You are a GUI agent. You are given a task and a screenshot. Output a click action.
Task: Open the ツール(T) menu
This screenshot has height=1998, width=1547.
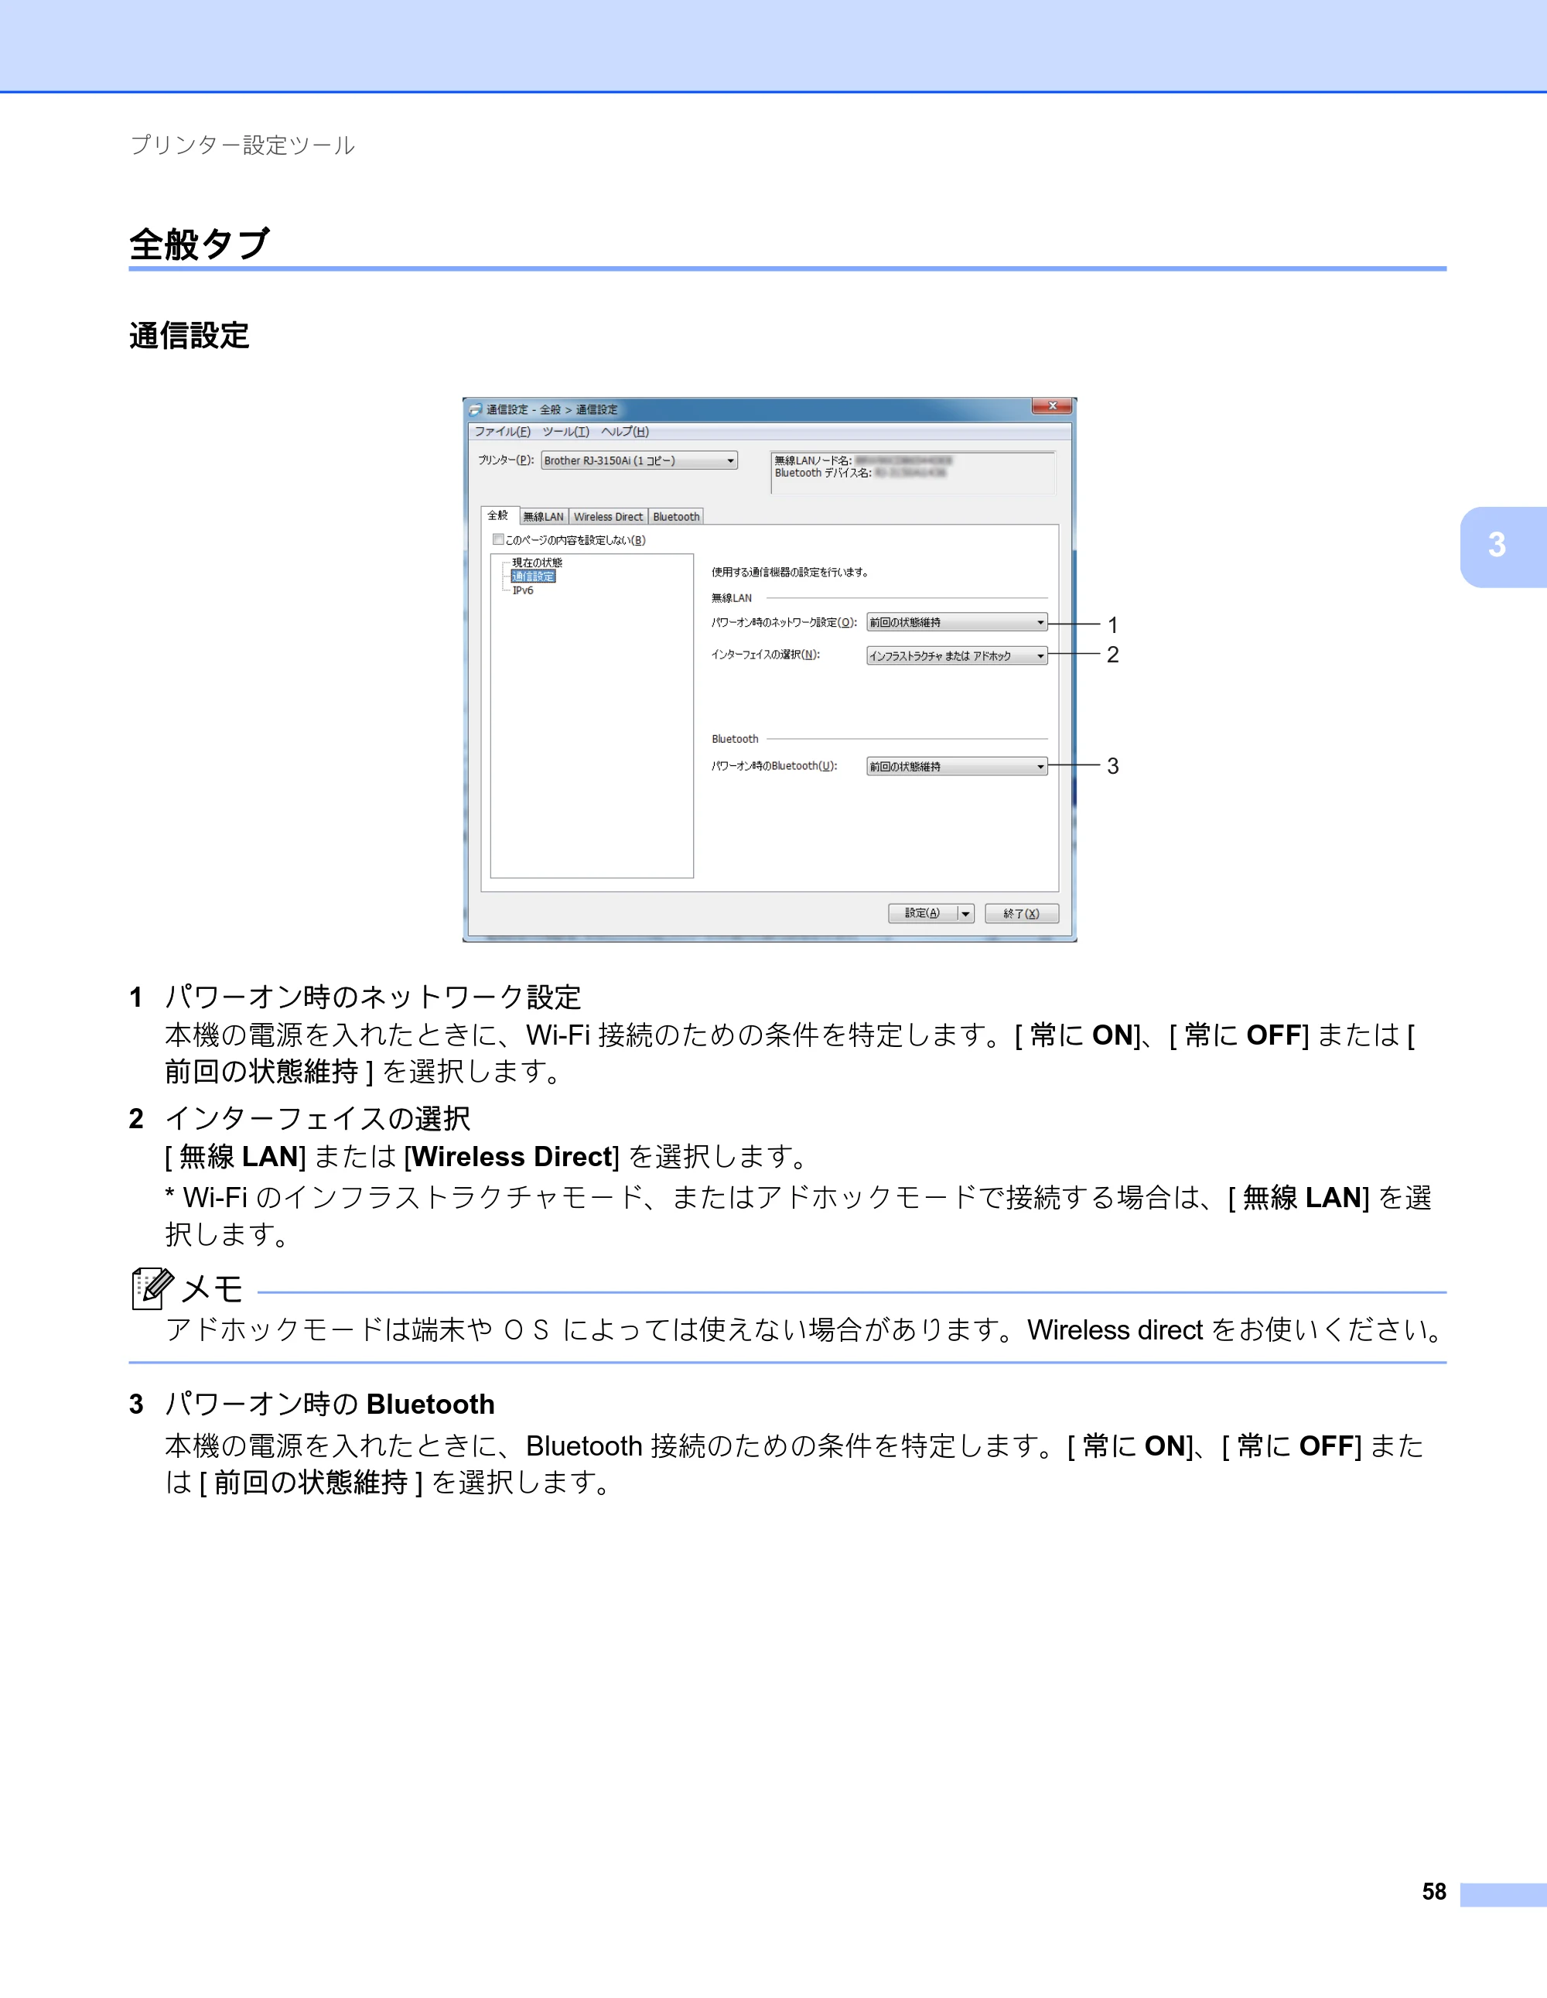pos(566,432)
